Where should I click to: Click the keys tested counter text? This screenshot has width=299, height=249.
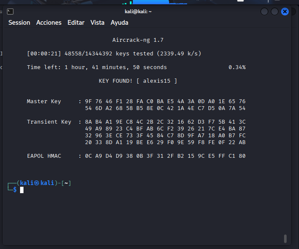[x=114, y=54]
